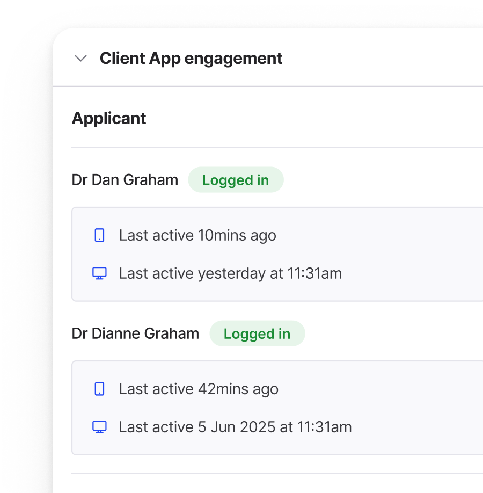Select the name Dr Dianne Graham

135,334
